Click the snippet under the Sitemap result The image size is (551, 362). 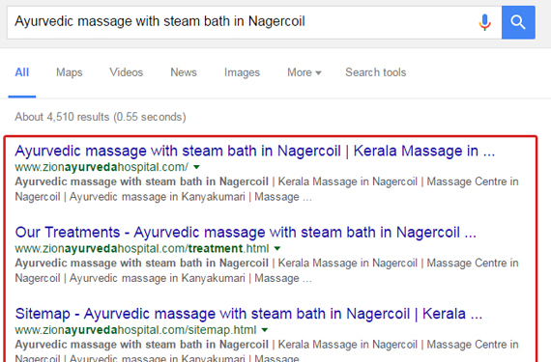coord(267,350)
